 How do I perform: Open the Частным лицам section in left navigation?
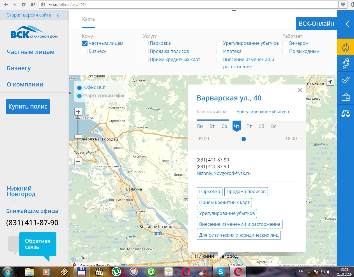point(31,52)
